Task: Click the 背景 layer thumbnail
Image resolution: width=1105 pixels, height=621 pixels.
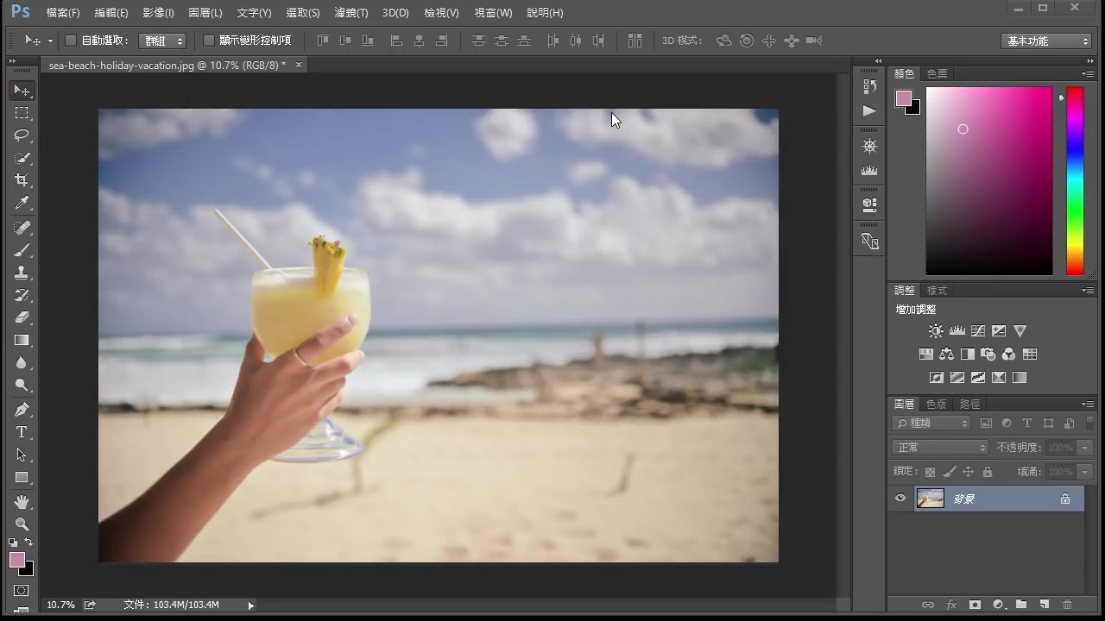Action: 931,498
